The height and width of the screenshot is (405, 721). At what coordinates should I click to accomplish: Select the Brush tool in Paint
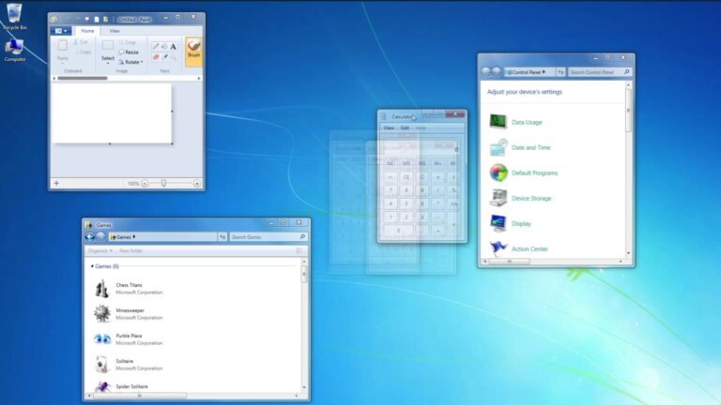point(193,52)
